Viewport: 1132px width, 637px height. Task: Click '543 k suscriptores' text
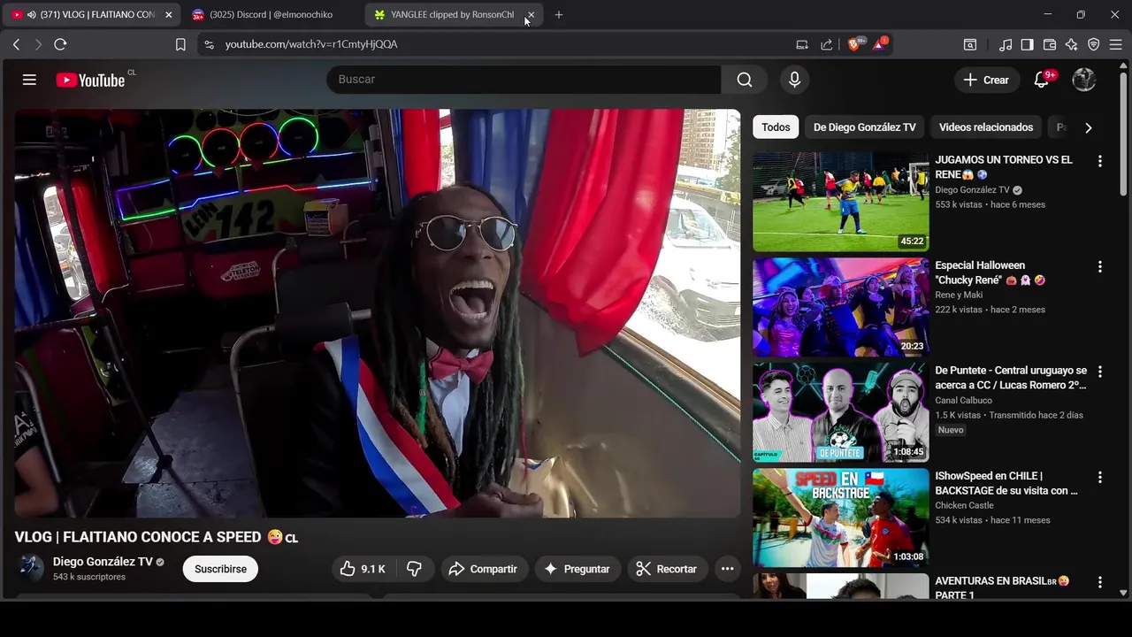click(89, 577)
